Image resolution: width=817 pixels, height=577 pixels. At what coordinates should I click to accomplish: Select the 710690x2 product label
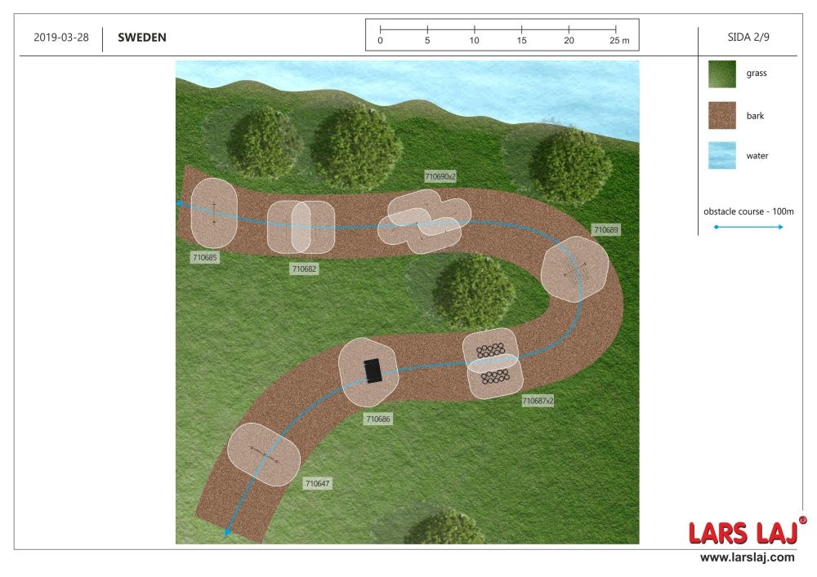coord(440,175)
